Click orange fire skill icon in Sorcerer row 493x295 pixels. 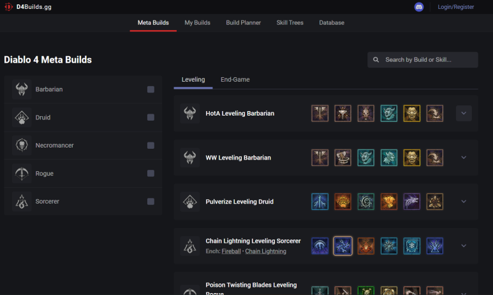(365, 246)
